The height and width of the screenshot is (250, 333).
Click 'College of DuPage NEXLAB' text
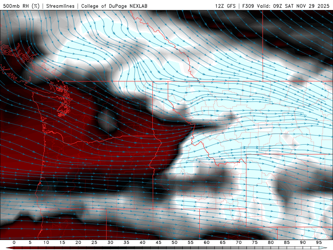click(x=114, y=6)
